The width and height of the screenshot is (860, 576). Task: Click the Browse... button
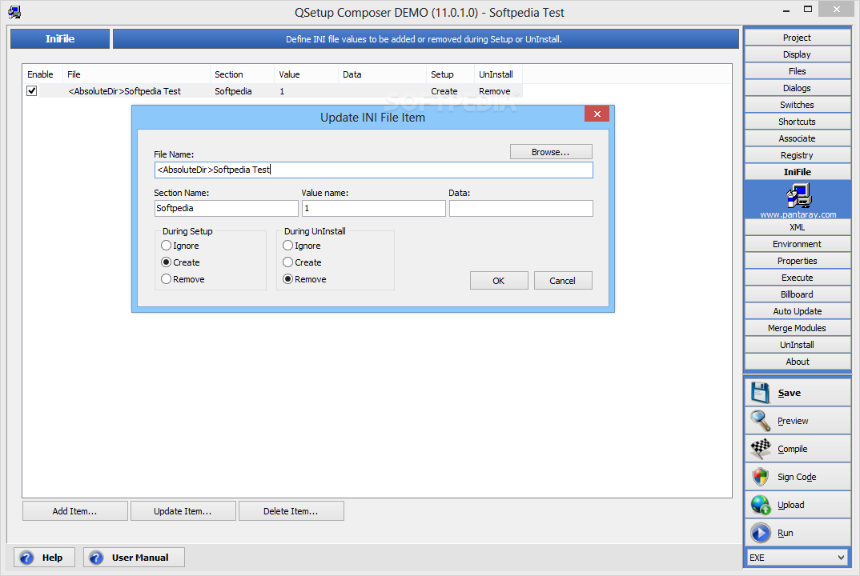(551, 152)
